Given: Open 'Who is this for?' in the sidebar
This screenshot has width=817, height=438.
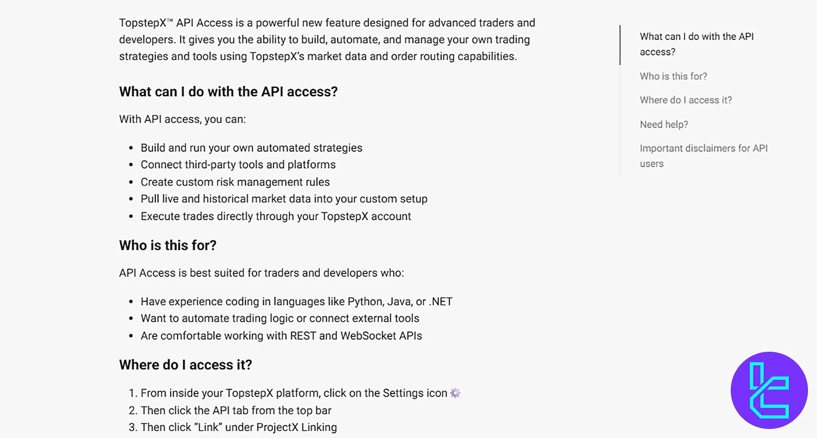Looking at the screenshot, I should [x=673, y=76].
